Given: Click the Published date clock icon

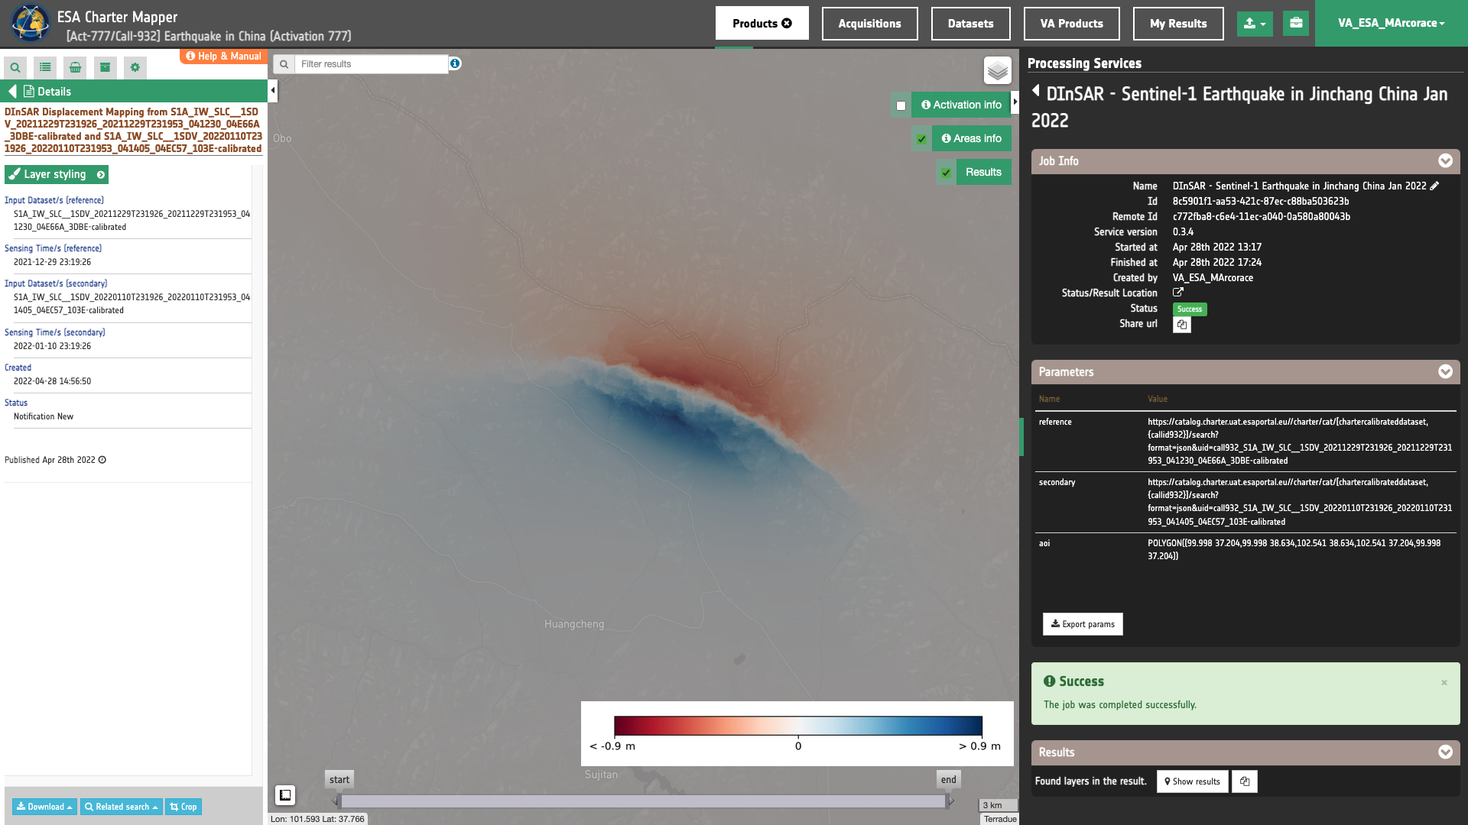Looking at the screenshot, I should coord(102,460).
